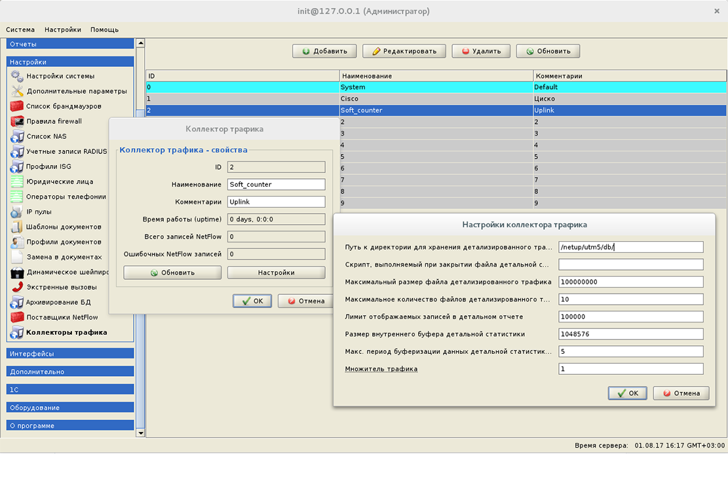The image size is (728, 481).
Task: Click the Множитель трафика label link
Action: point(381,369)
